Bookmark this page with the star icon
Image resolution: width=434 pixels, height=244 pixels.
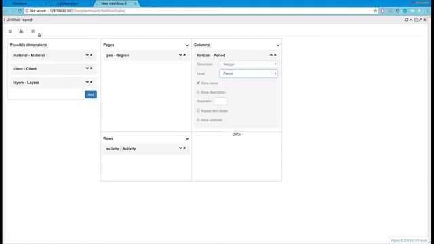point(375,11)
